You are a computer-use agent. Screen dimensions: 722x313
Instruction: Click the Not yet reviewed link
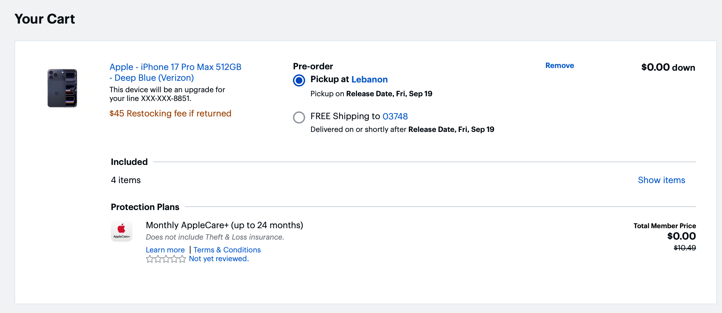point(219,259)
